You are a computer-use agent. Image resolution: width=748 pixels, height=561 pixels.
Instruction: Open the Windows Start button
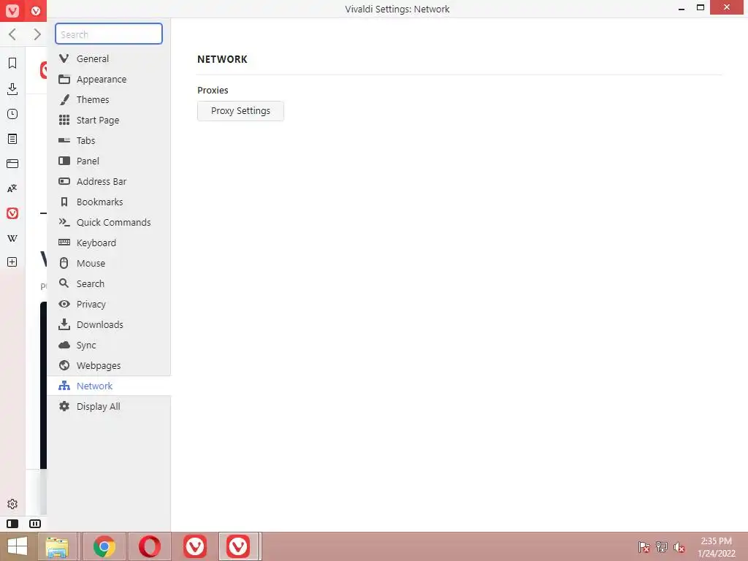(x=18, y=546)
